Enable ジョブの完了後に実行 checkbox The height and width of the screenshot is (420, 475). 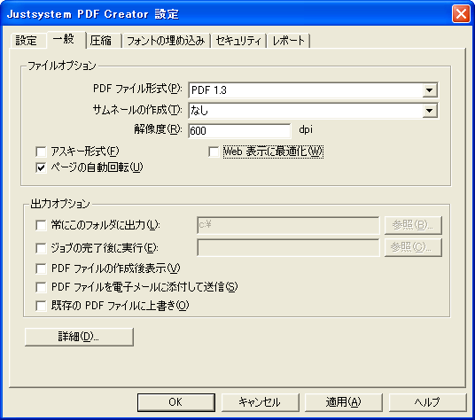pos(41,248)
